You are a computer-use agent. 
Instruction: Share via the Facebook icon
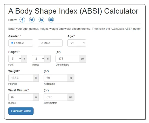pos(22,20)
